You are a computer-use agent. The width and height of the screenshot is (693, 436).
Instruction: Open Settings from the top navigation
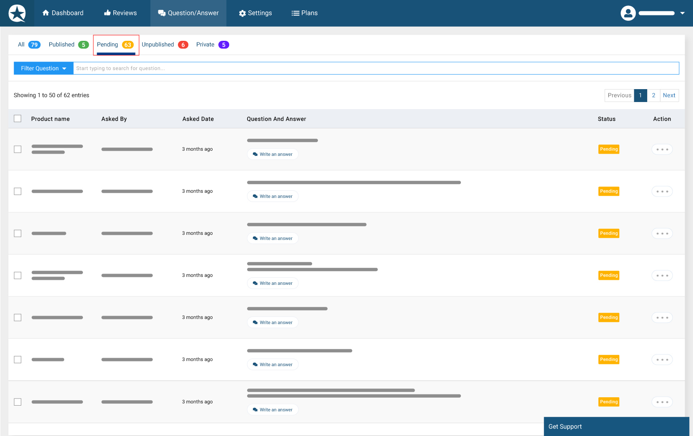pos(255,13)
